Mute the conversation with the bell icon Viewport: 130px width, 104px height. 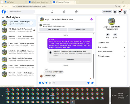(108, 35)
